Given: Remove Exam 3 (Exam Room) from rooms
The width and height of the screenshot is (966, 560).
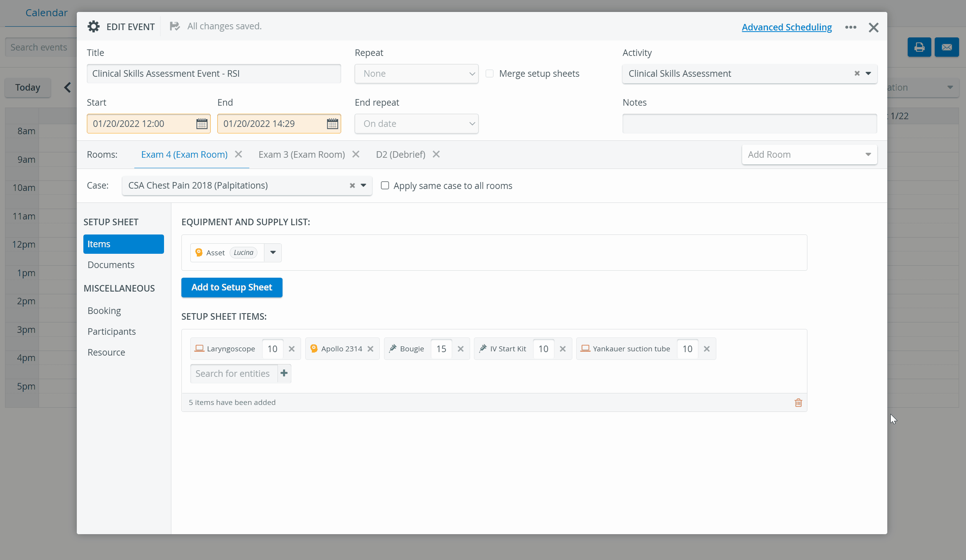Looking at the screenshot, I should 356,154.
